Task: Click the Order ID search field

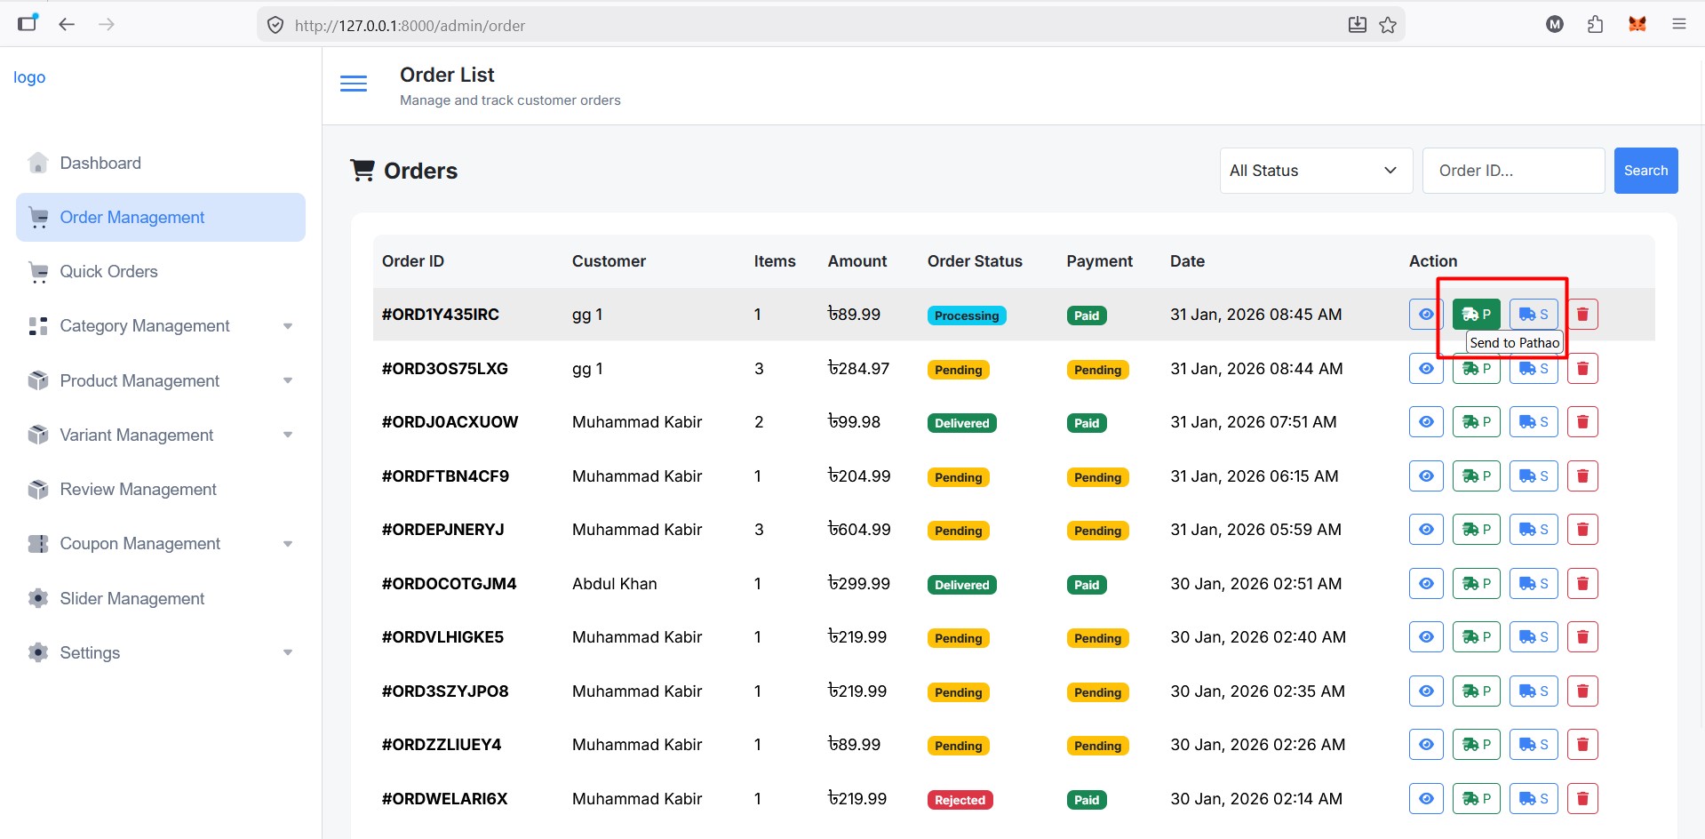Action: [x=1513, y=171]
